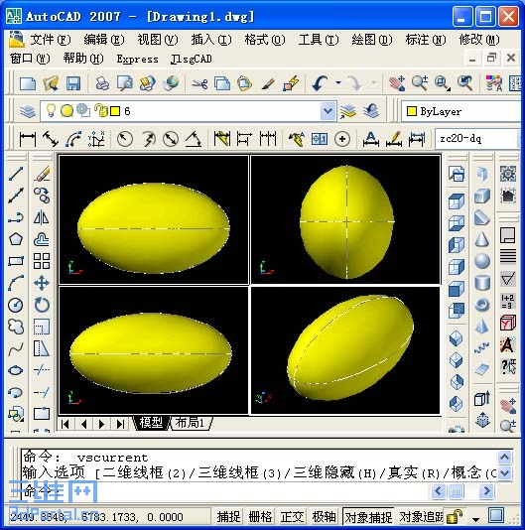Image resolution: width=525 pixels, height=530 pixels.
Task: Select the Arc draw tool
Action: (x=16, y=283)
